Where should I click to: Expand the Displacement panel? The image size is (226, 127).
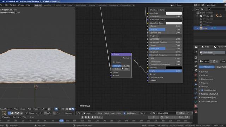pos(207,79)
